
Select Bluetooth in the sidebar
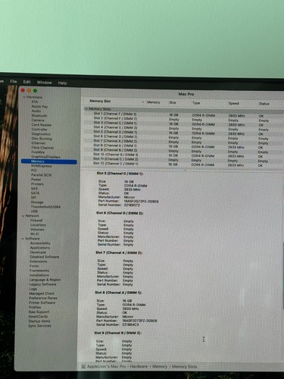tap(39, 115)
